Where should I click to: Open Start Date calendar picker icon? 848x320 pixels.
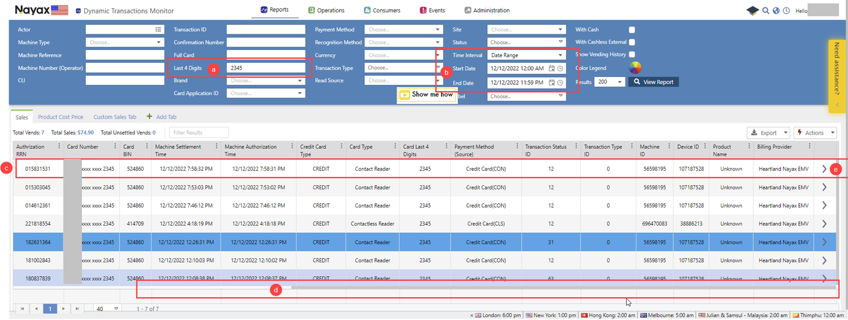(x=552, y=68)
